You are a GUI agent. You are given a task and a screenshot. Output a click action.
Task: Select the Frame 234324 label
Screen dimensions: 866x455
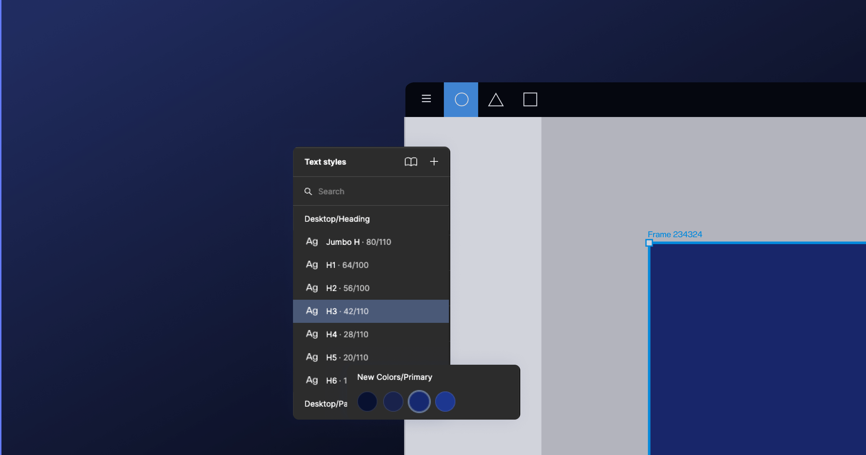pos(675,234)
